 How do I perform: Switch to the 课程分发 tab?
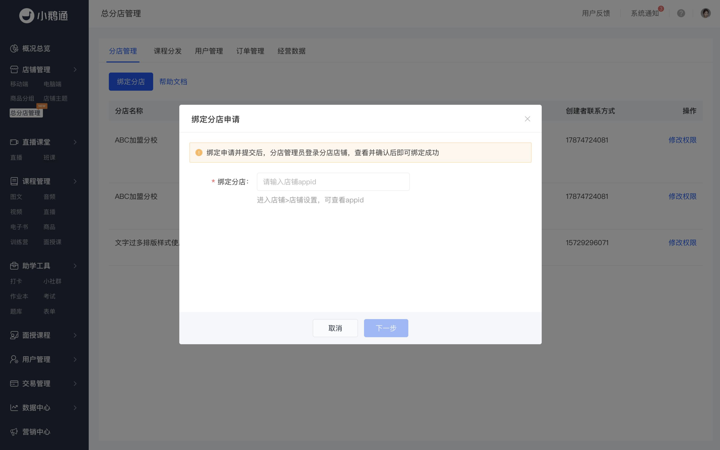tap(168, 51)
